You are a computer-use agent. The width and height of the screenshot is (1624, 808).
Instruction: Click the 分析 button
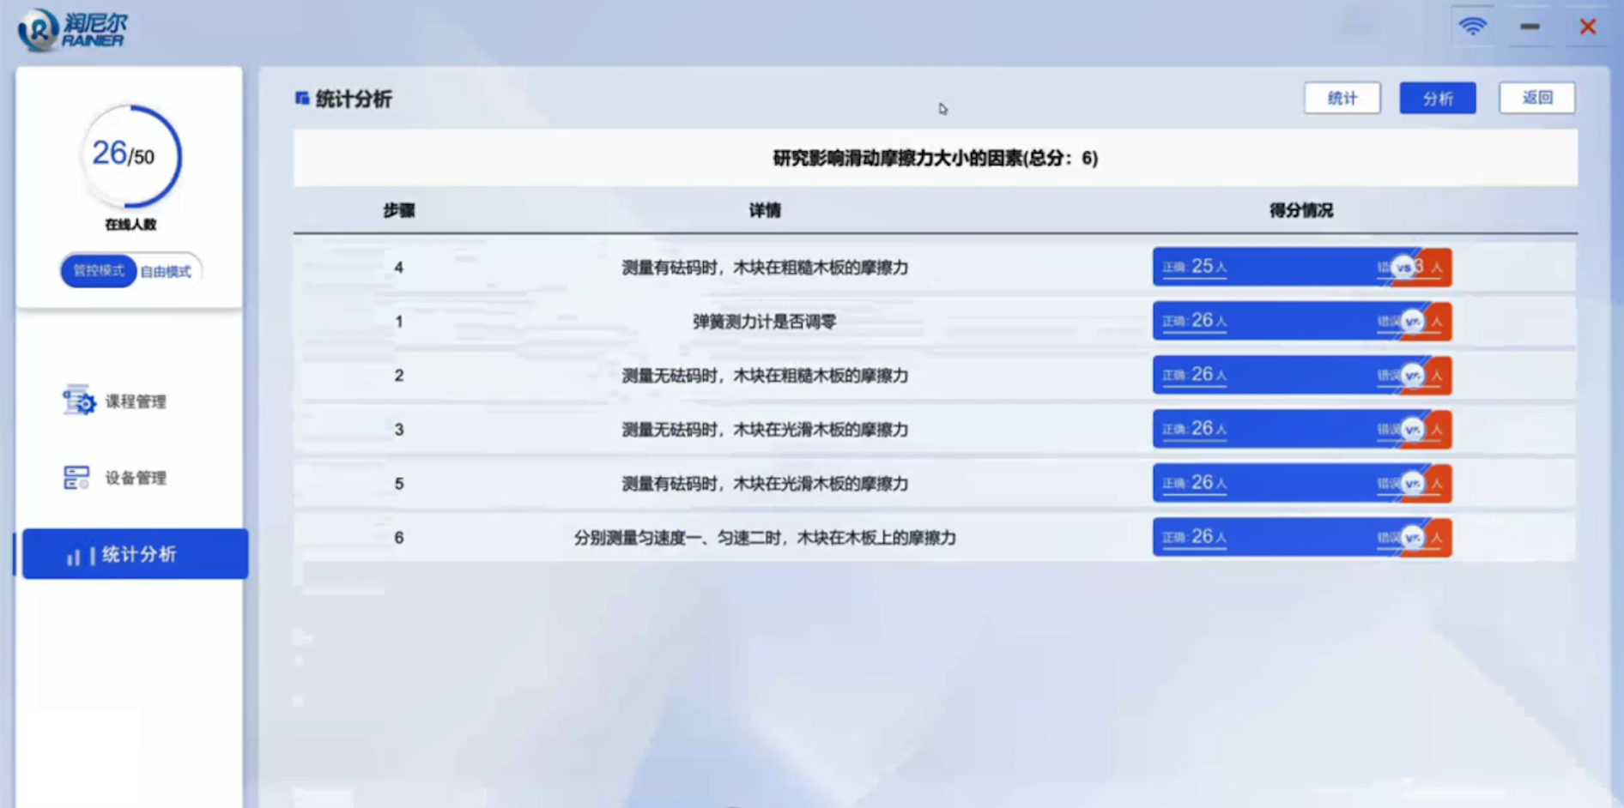click(x=1438, y=98)
